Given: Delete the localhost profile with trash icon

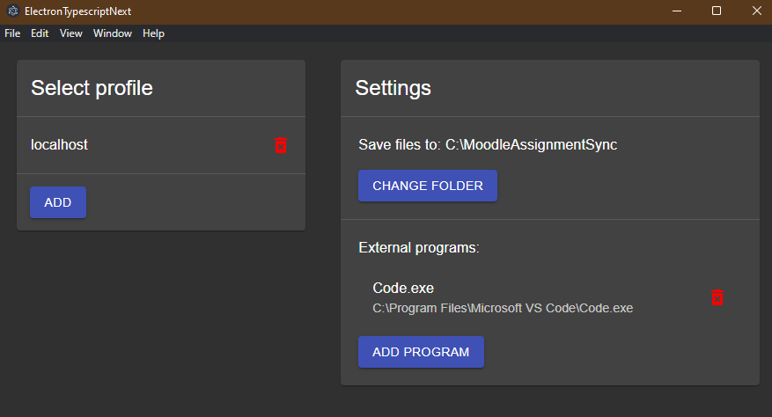Looking at the screenshot, I should tap(281, 145).
